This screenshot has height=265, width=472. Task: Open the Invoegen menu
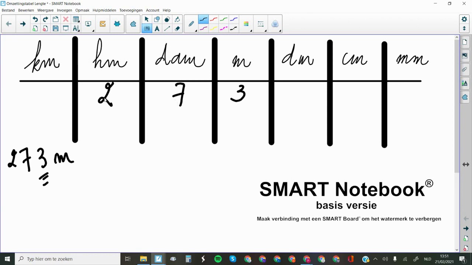pos(64,10)
